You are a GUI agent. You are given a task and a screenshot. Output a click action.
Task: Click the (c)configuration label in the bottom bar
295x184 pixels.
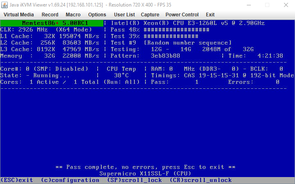point(70,180)
